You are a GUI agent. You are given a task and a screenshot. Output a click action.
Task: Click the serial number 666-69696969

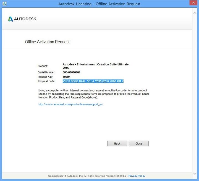point(72,72)
